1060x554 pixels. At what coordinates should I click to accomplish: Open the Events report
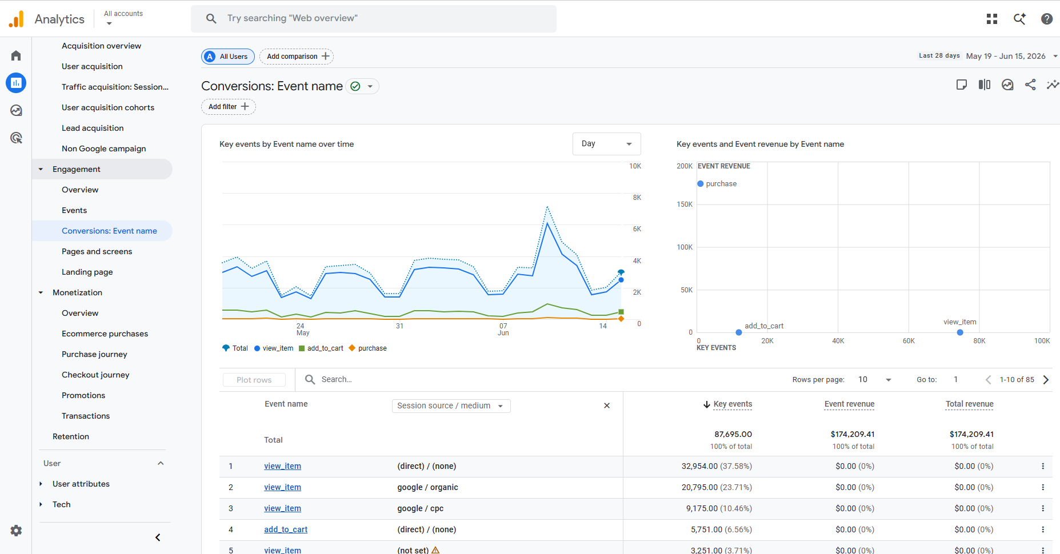pos(74,210)
